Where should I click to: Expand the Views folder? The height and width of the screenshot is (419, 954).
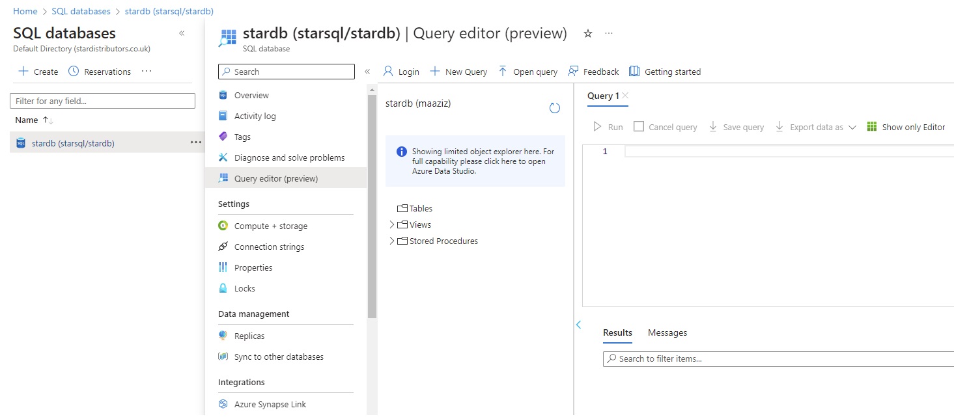click(391, 224)
